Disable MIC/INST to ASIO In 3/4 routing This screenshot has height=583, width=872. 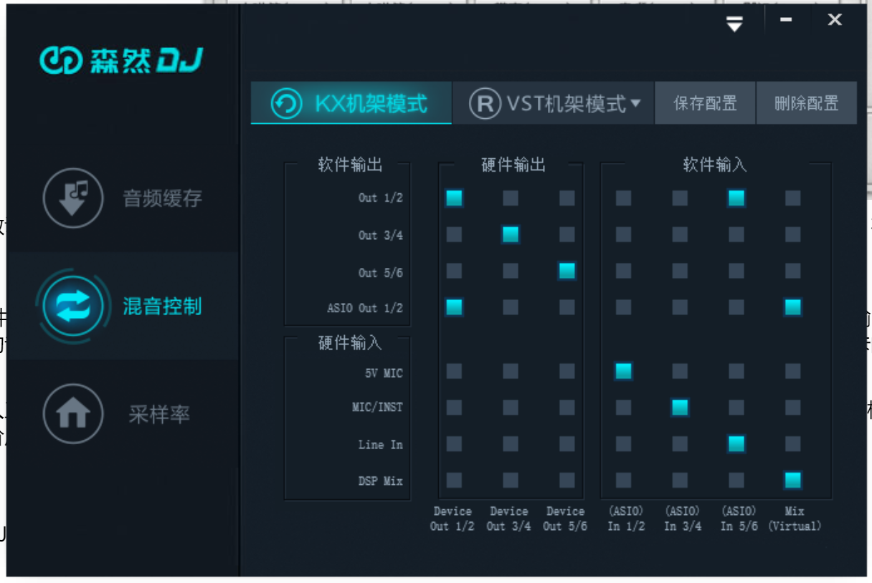tap(680, 408)
